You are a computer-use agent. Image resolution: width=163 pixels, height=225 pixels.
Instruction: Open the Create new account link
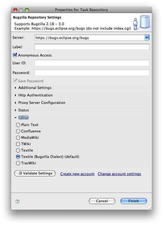77,174
